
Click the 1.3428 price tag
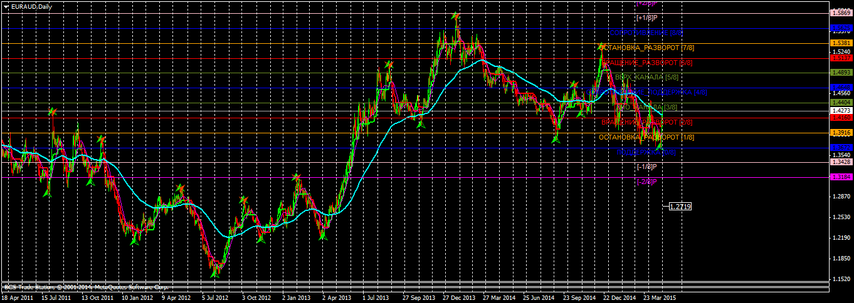pyautogui.click(x=841, y=162)
